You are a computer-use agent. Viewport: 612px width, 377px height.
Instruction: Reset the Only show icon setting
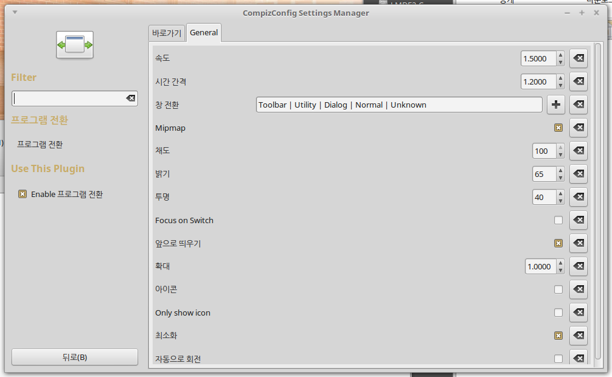click(x=579, y=312)
